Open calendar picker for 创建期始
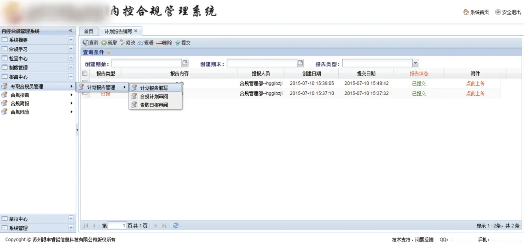The height and width of the screenshot is (246, 524). (x=185, y=63)
